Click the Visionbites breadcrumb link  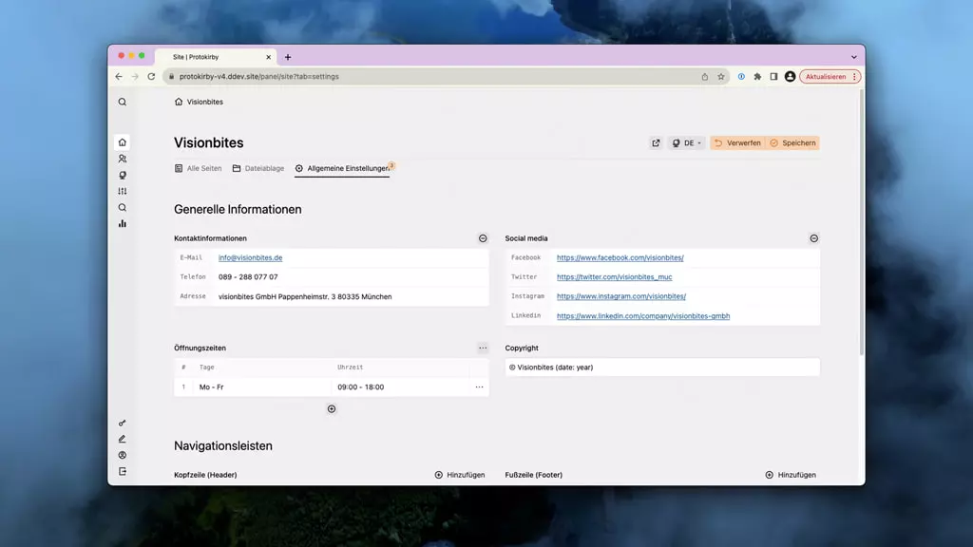pyautogui.click(x=199, y=102)
